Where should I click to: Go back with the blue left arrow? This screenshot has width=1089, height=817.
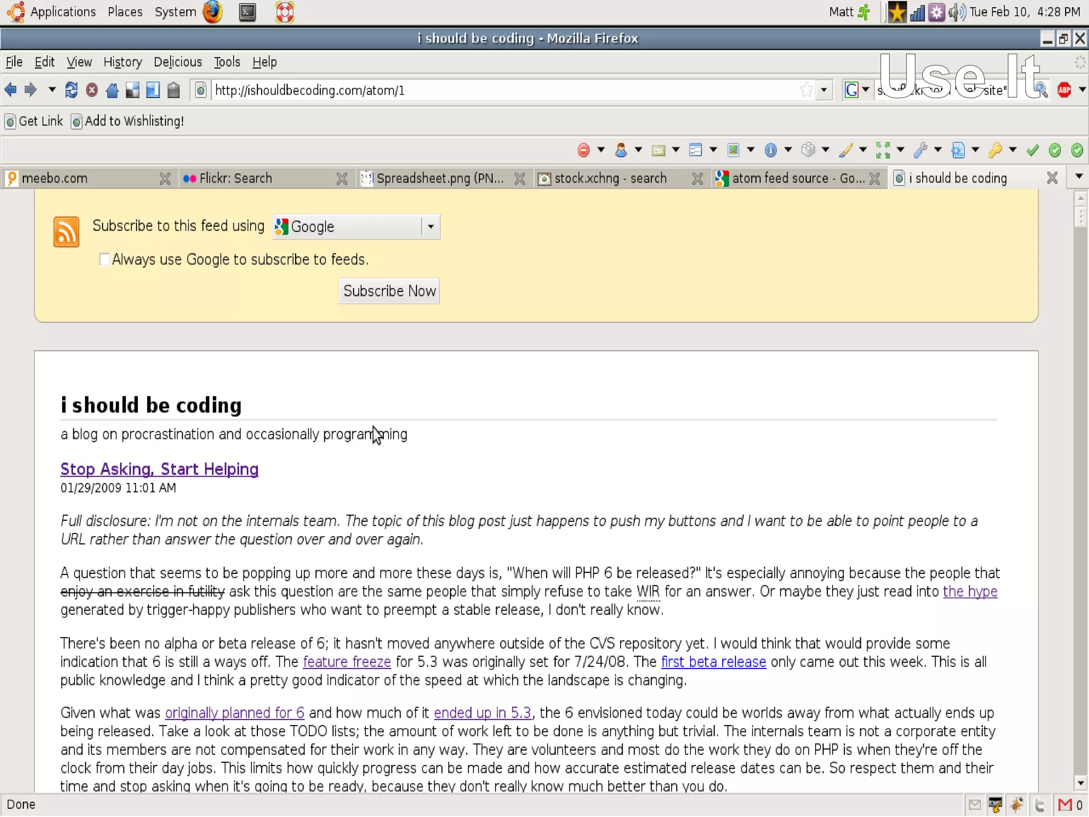(10, 90)
